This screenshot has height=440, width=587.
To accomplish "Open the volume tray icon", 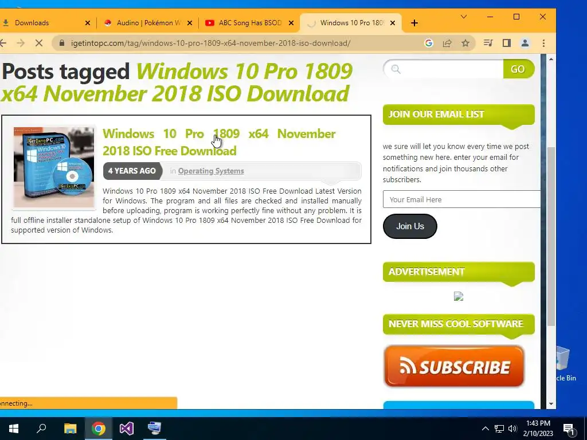I will point(512,429).
